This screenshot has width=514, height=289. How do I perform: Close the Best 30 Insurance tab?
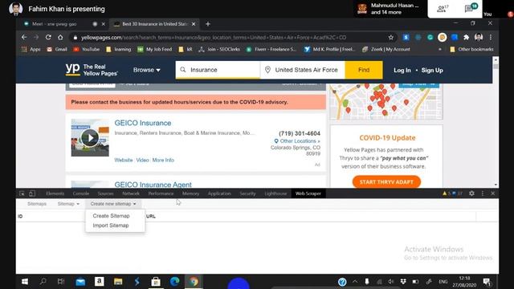coord(194,24)
